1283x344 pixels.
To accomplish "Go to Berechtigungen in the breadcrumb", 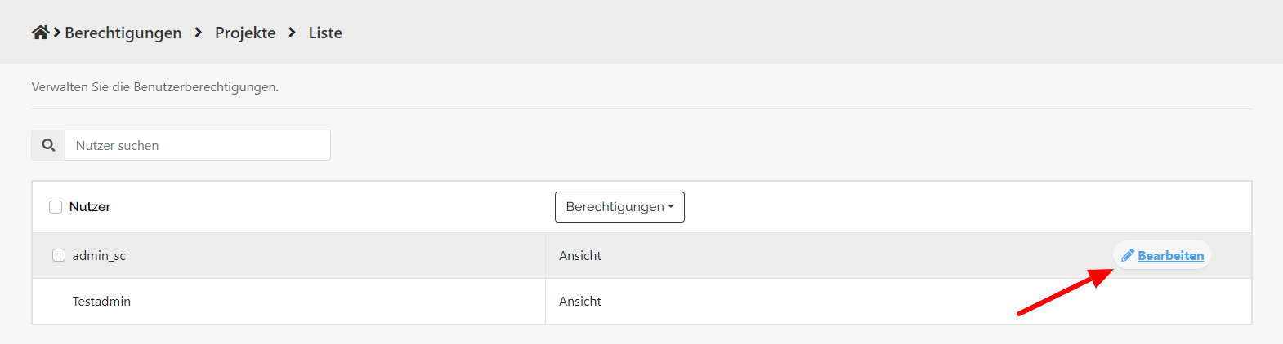I will tap(123, 33).
